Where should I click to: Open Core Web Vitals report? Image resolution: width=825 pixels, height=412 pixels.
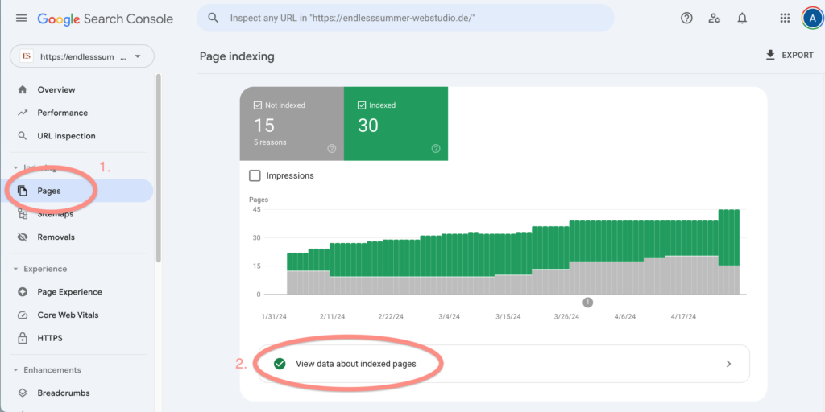[x=68, y=315]
